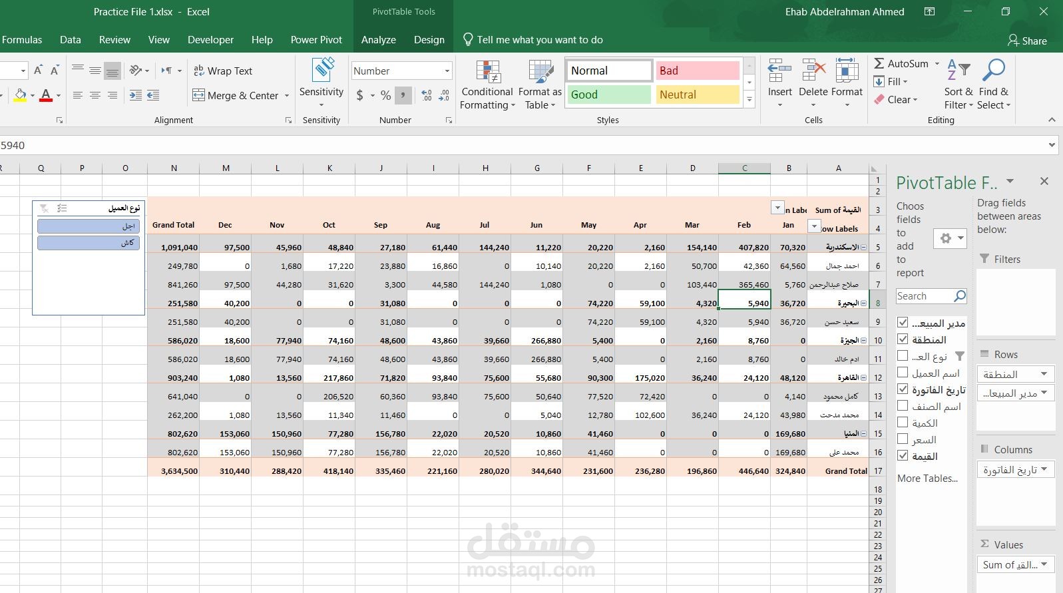This screenshot has width=1063, height=593.
Task: Select the كاش slicer button
Action: tap(89, 243)
